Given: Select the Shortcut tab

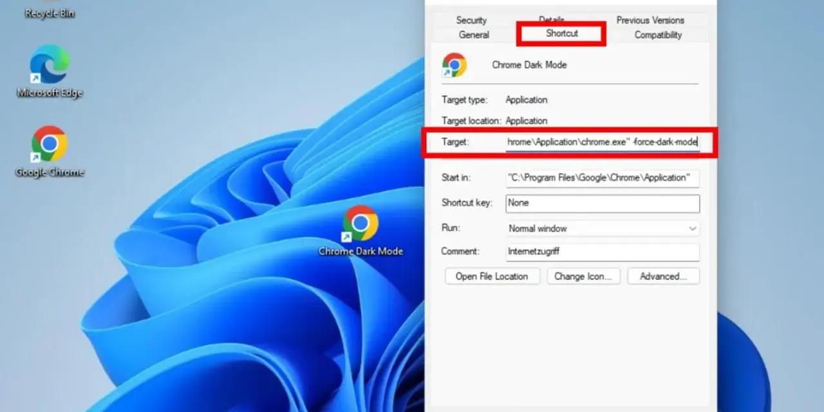Looking at the screenshot, I should click(562, 33).
